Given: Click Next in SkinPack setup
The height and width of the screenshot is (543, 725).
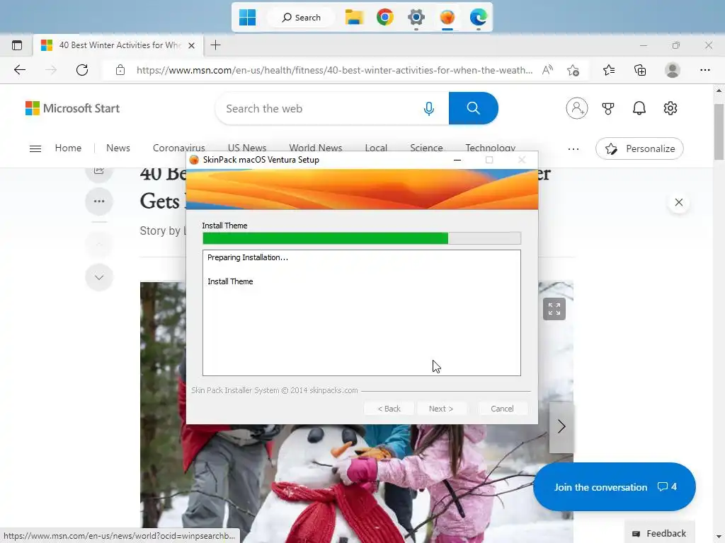Looking at the screenshot, I should point(440,409).
